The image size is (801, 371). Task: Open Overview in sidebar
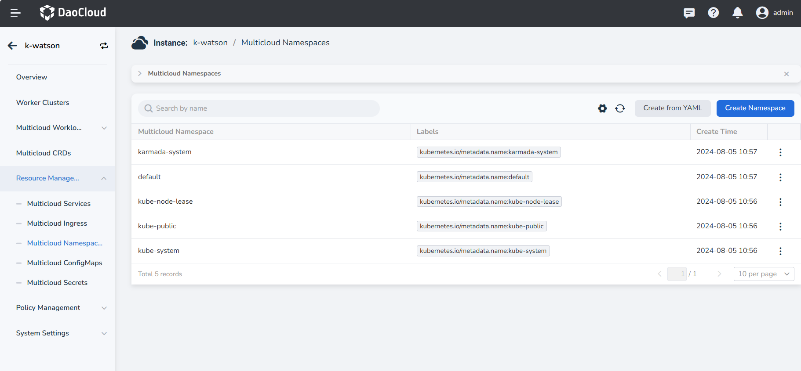click(x=32, y=77)
